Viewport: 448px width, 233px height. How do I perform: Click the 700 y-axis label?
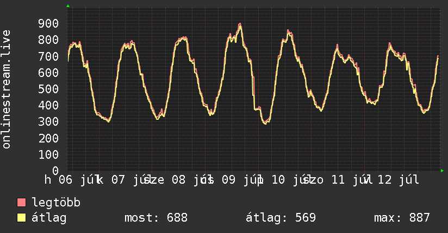coord(48,56)
